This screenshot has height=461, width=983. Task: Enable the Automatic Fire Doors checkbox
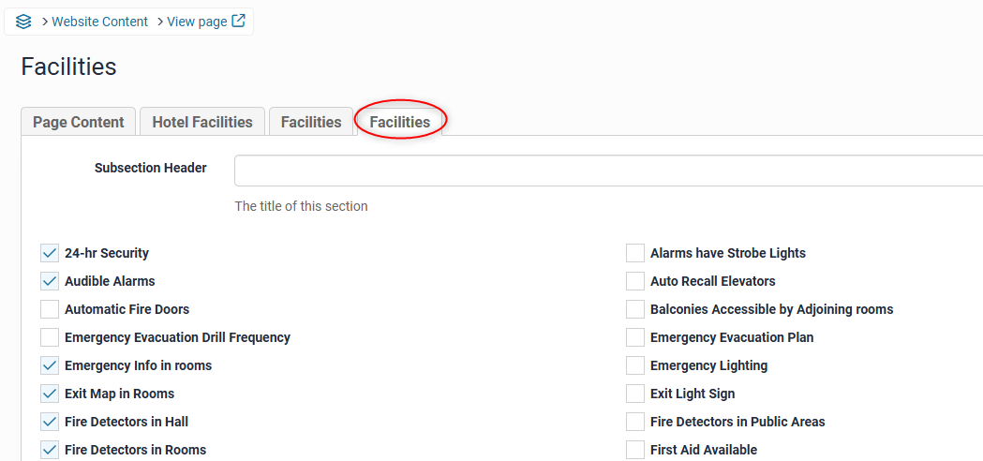coord(50,309)
